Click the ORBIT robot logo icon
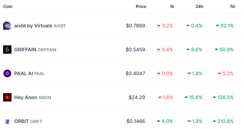This screenshot has width=244, height=133. point(7,121)
